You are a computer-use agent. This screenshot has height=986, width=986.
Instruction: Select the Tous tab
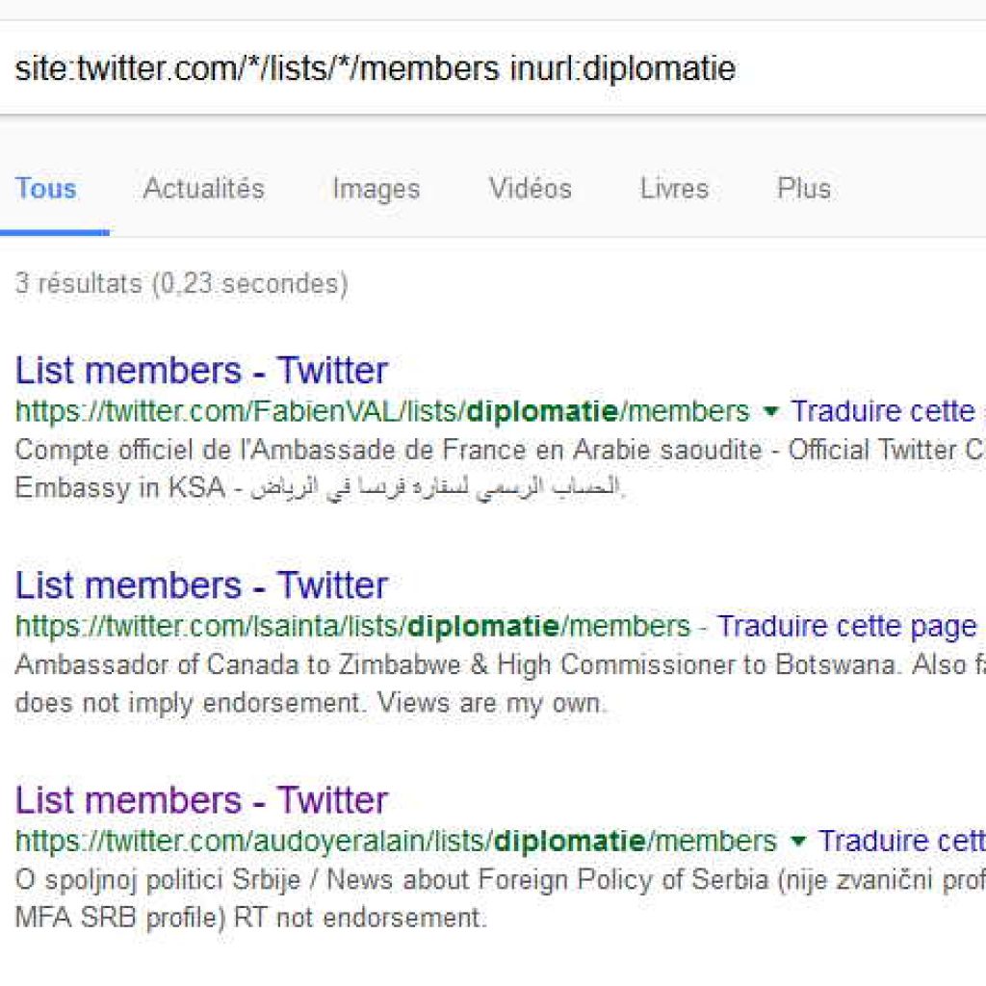pyautogui.click(x=46, y=189)
